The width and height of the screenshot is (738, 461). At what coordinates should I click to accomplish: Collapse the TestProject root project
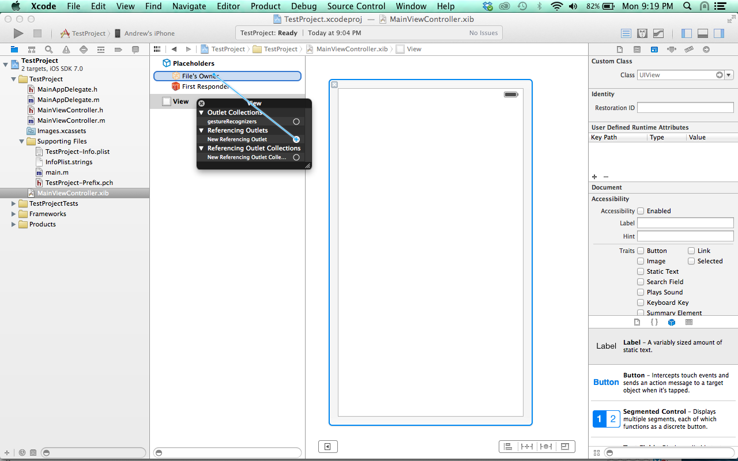click(x=5, y=64)
